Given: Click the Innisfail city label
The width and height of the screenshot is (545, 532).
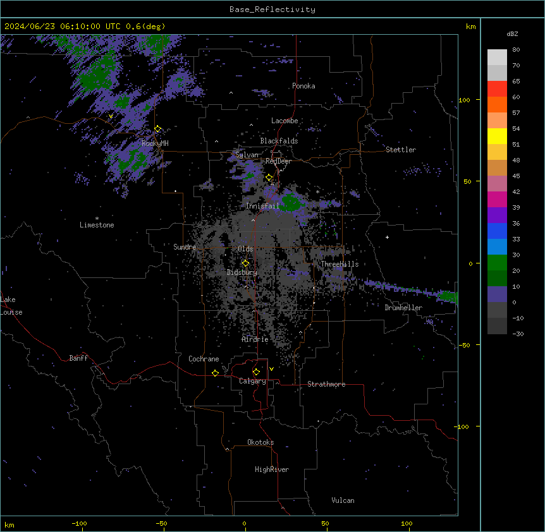Looking at the screenshot, I should click(262, 206).
